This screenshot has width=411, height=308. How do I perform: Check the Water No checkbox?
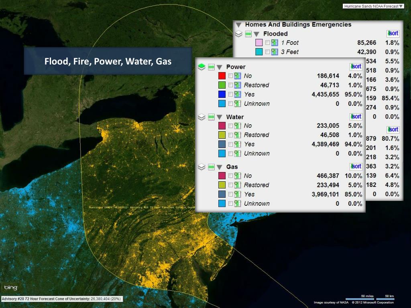pos(230,126)
